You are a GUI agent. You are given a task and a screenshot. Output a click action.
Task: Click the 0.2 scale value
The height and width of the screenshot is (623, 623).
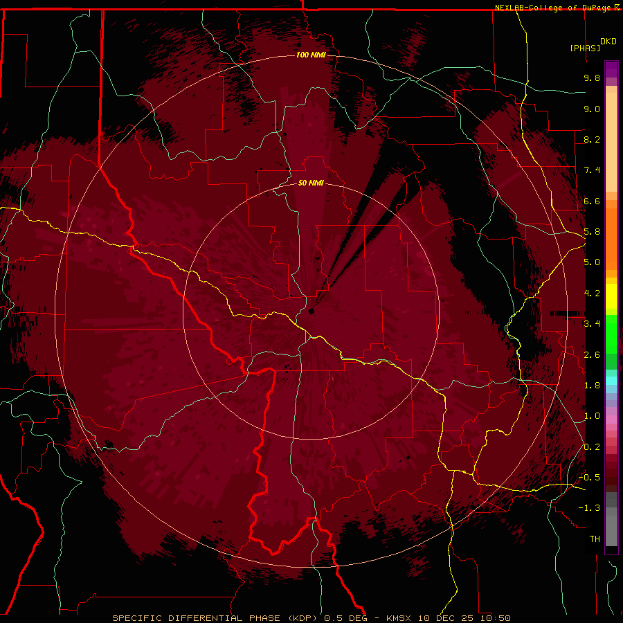592,447
